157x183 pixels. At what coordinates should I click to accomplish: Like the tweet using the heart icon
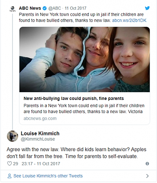[x=9, y=164]
